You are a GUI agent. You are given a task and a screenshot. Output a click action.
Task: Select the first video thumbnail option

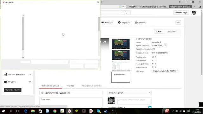[121, 44]
